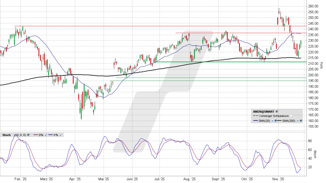Open the Stoch indicator settings icon
326x183 pixels.
pyautogui.click(x=29, y=135)
